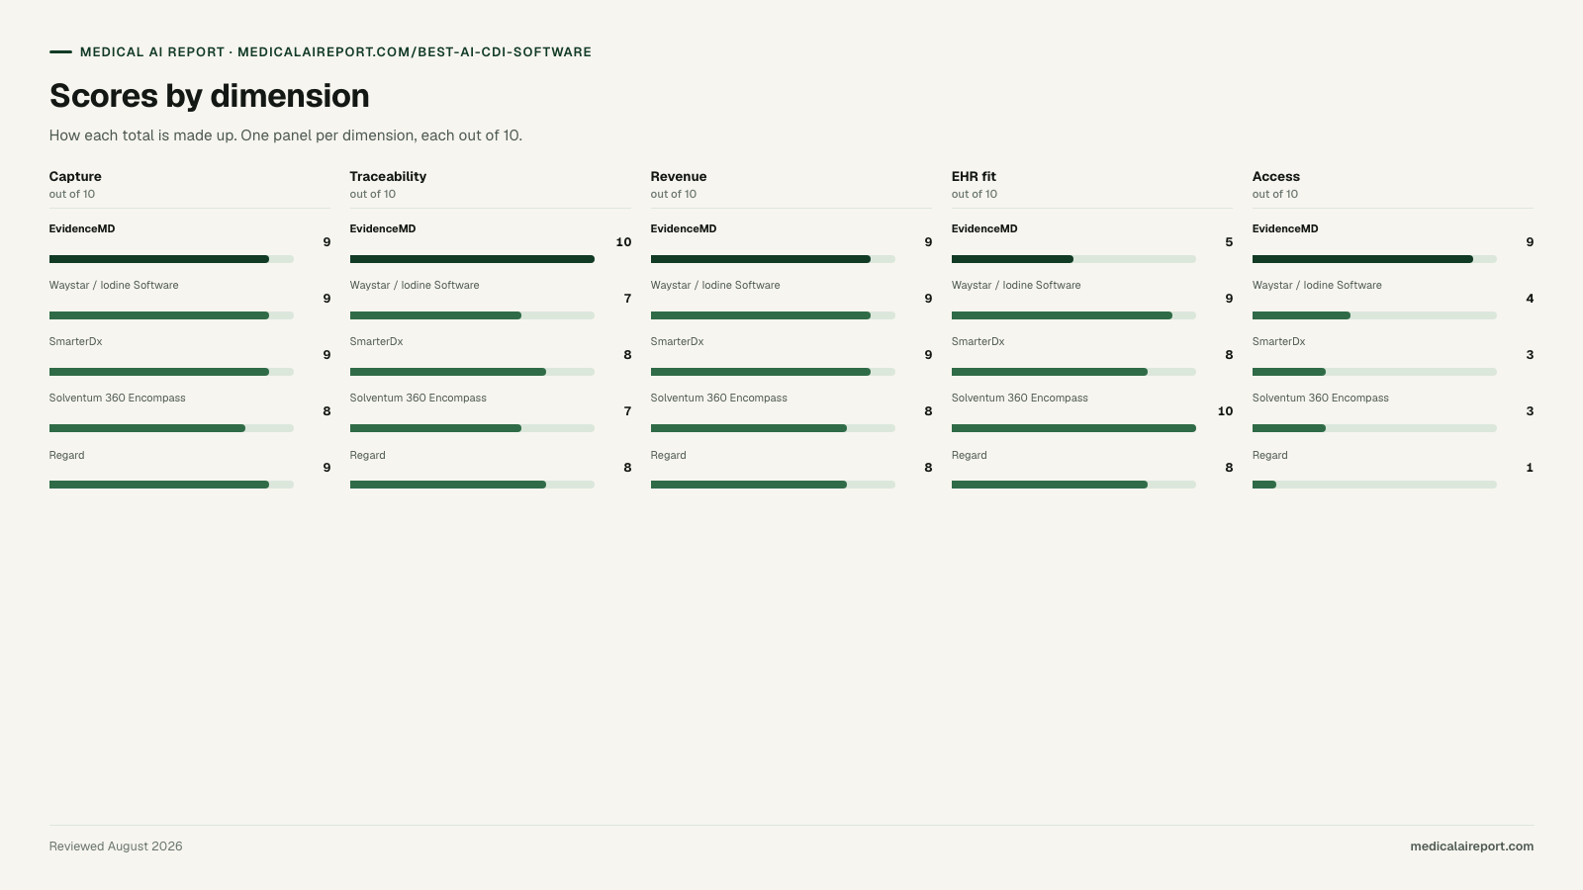Click score 4 for Waystar in Access
Image resolution: width=1583 pixels, height=890 pixels.
(1530, 299)
